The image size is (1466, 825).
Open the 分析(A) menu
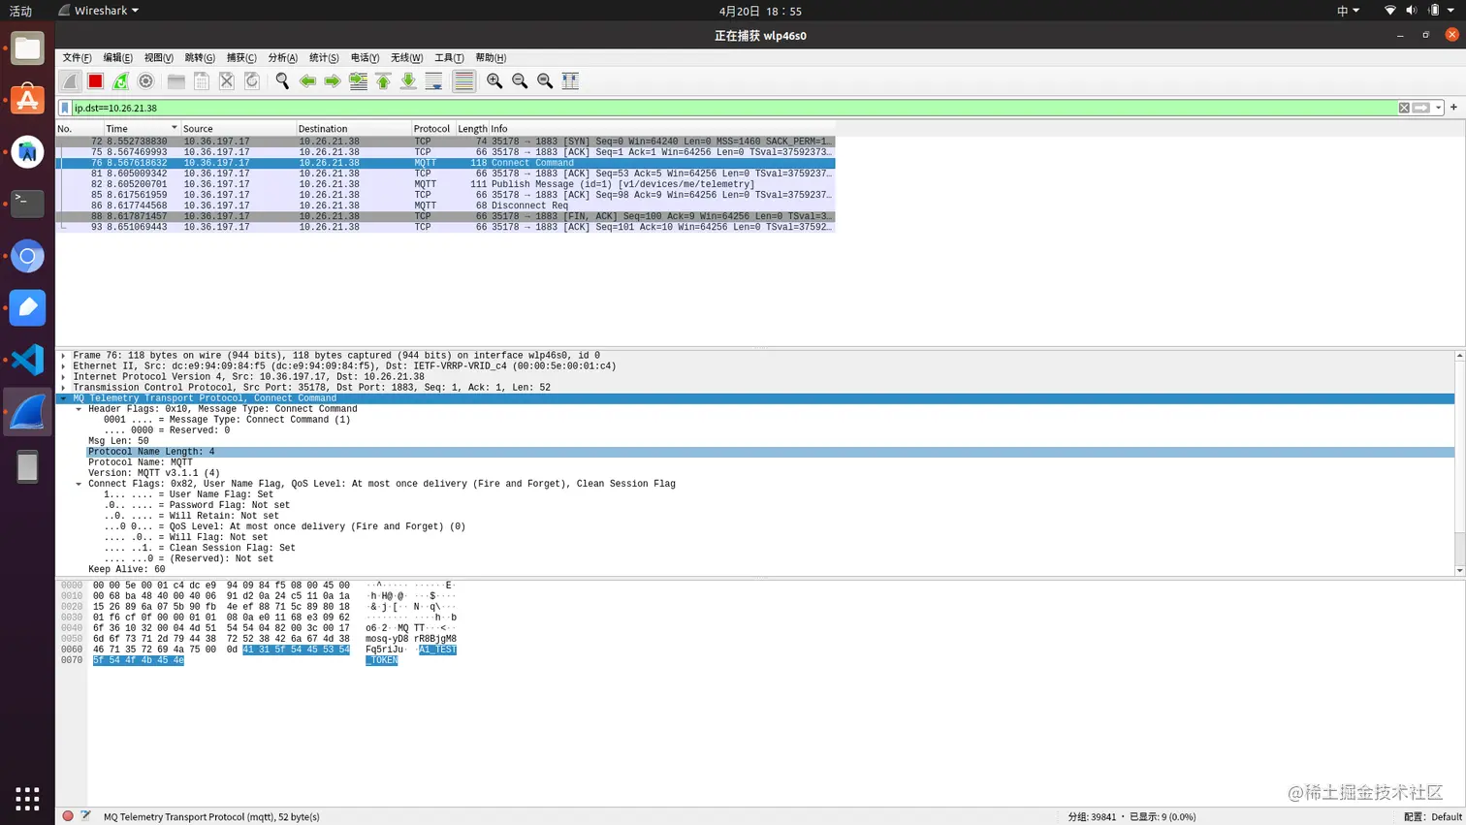pyautogui.click(x=283, y=58)
